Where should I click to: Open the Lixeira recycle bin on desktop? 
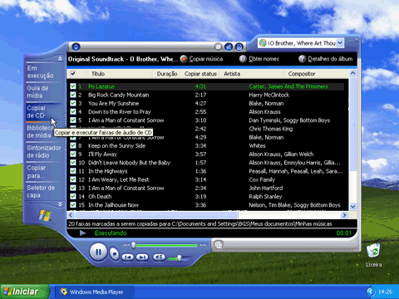(373, 251)
